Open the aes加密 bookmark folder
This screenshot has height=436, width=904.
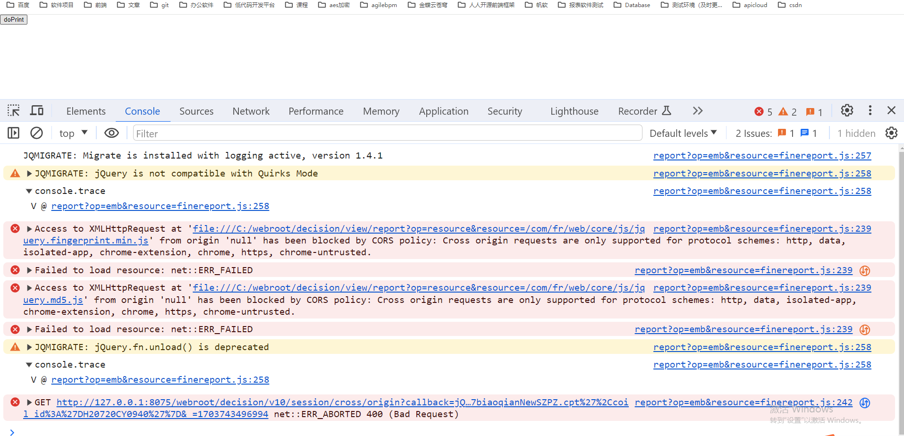click(334, 5)
